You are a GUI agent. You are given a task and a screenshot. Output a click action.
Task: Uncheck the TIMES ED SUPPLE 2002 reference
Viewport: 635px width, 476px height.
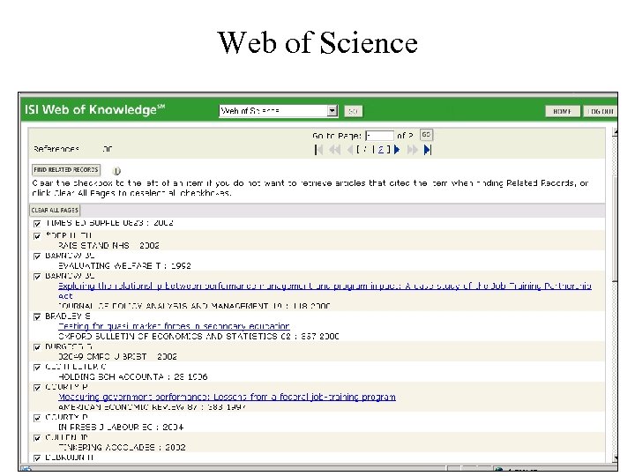[37, 224]
